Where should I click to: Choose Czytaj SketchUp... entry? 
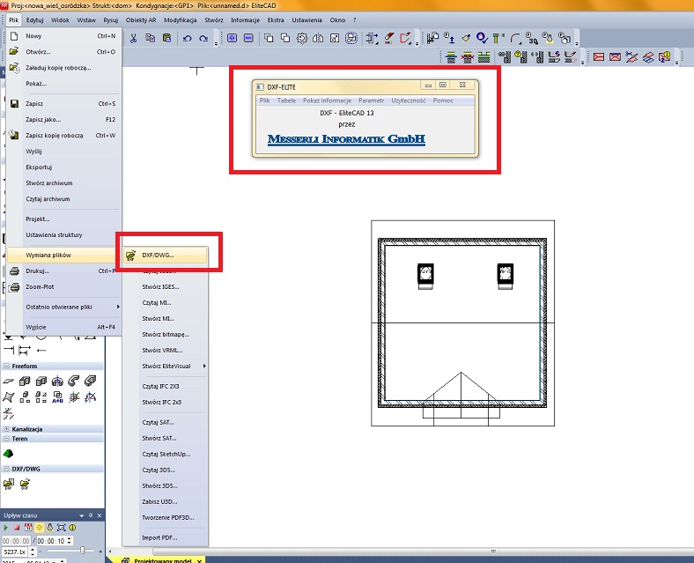166,454
